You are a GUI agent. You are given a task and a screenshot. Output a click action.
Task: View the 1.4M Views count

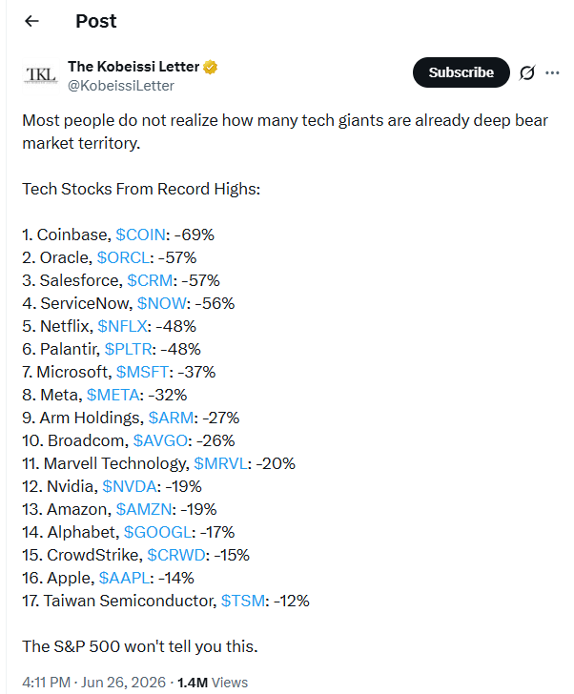(213, 682)
